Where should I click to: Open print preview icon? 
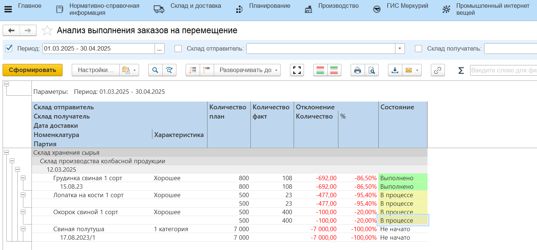point(372,70)
